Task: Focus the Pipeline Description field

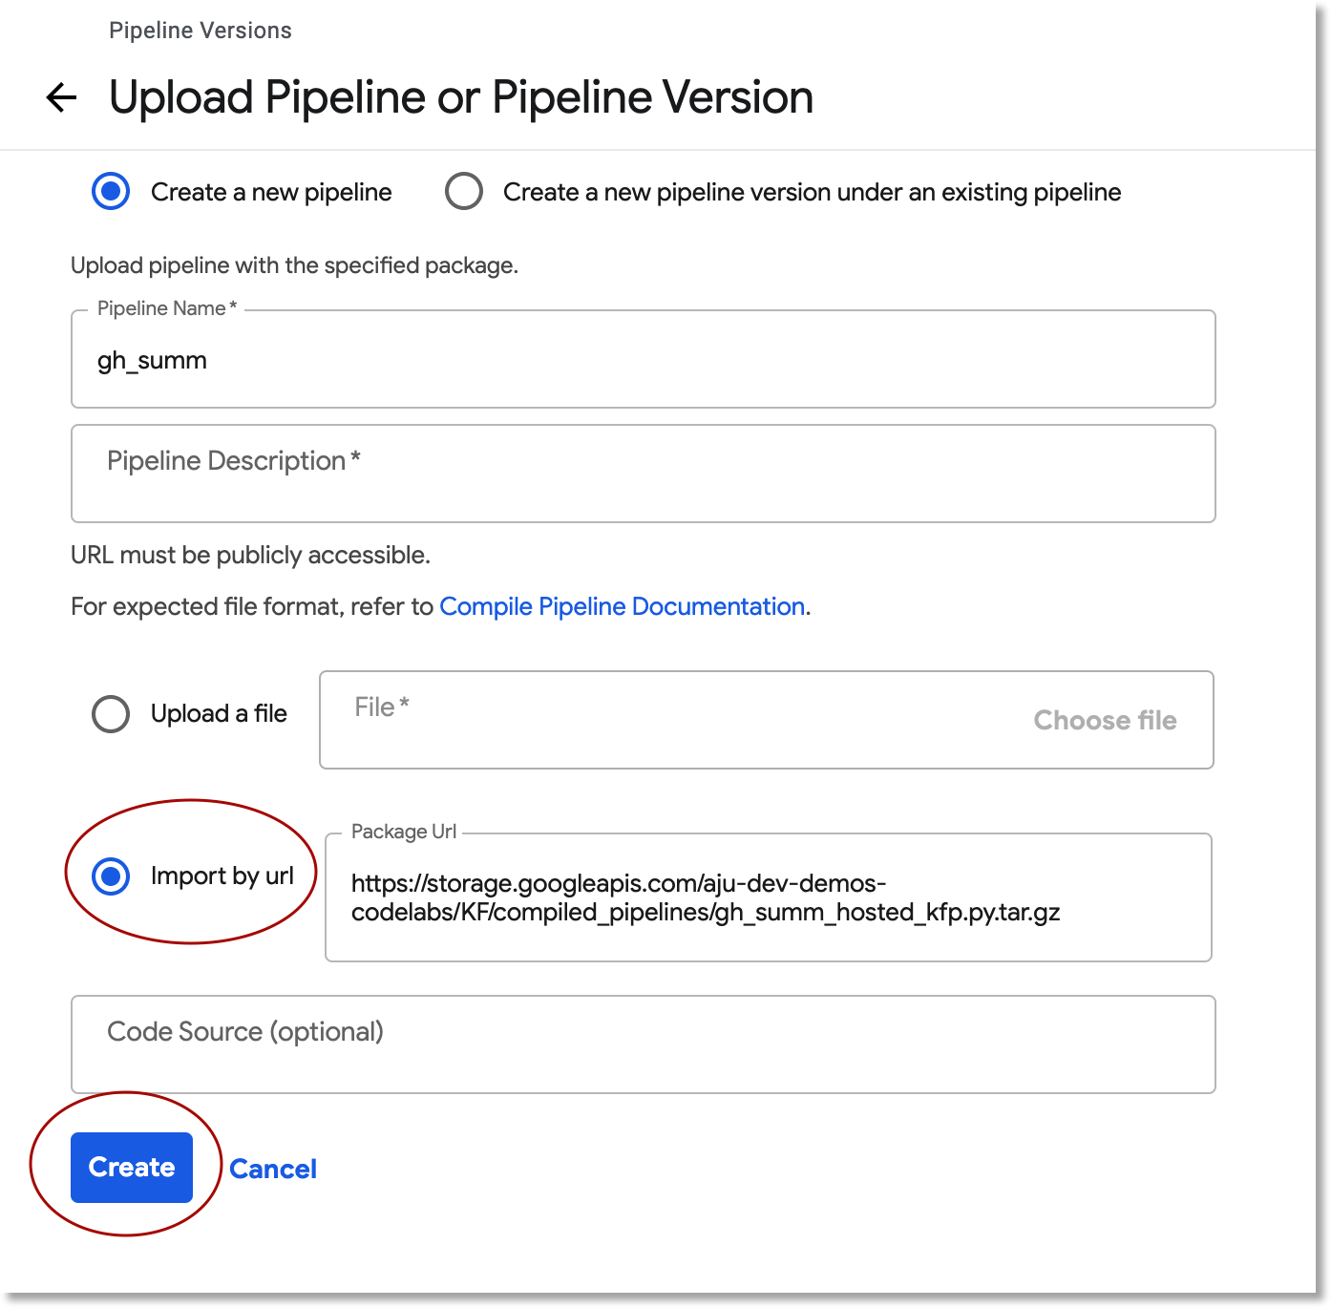Action: click(643, 474)
